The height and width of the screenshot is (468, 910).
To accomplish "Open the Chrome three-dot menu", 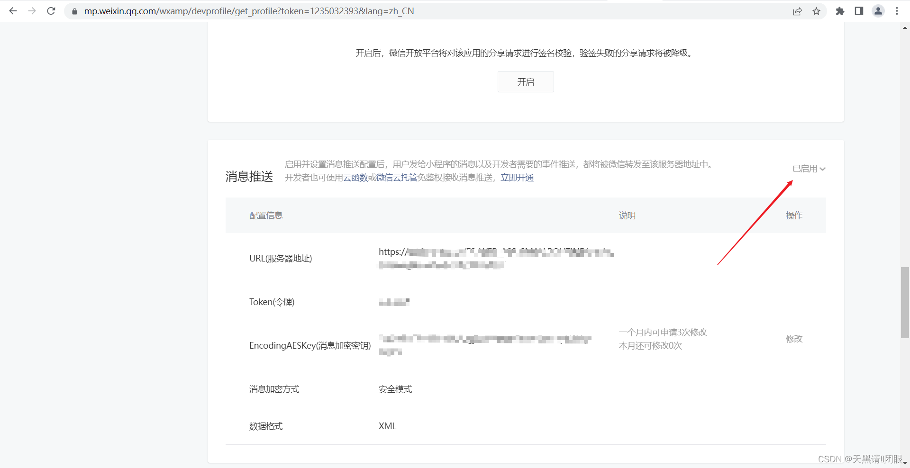I will (x=897, y=11).
